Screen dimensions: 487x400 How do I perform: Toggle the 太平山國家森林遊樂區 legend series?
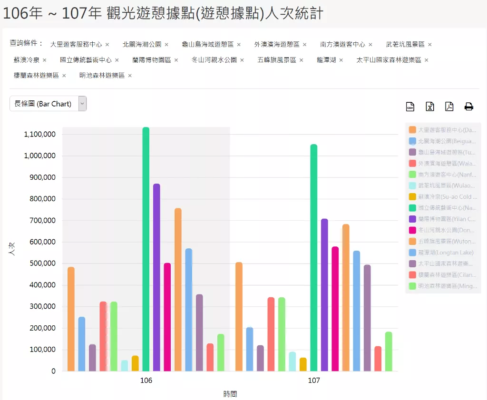pos(441,263)
